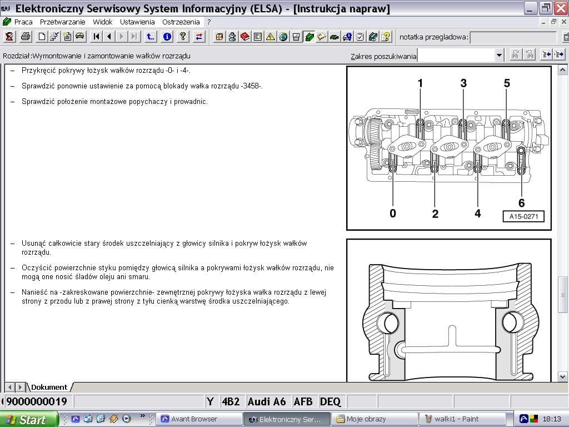Click the text 'Przykręcić pokrywy łożysk wałków rozrządu -0- i -4-.'
Viewport: 569px width, 427px height.
click(106, 71)
